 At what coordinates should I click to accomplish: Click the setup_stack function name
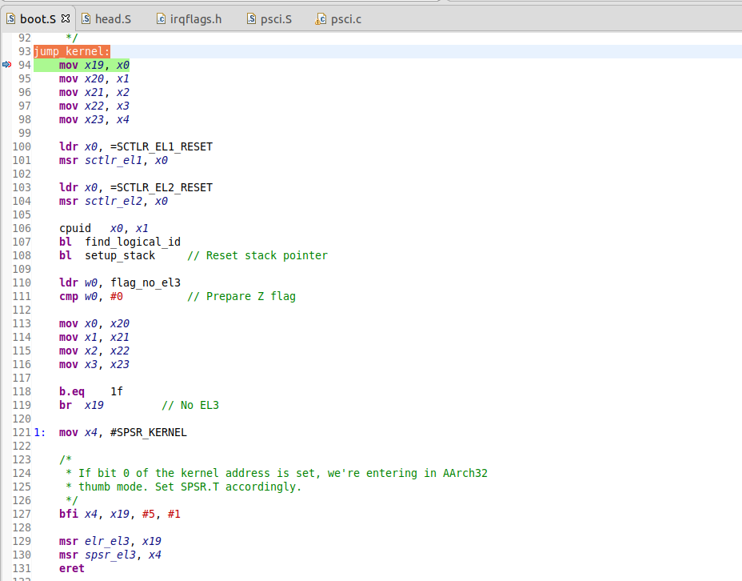[x=120, y=255]
